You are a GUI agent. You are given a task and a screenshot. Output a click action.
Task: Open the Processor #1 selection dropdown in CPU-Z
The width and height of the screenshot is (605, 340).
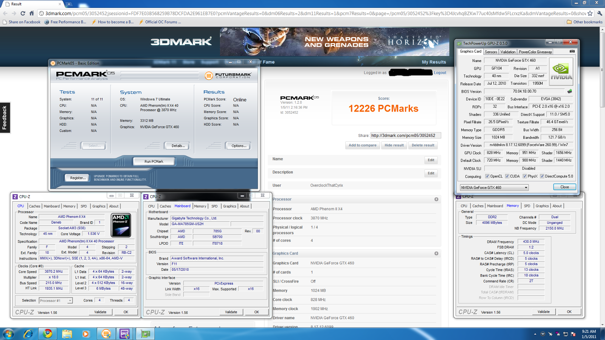pyautogui.click(x=56, y=301)
